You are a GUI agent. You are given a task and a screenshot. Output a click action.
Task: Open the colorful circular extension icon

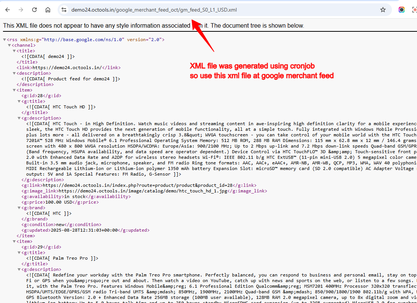(402, 10)
